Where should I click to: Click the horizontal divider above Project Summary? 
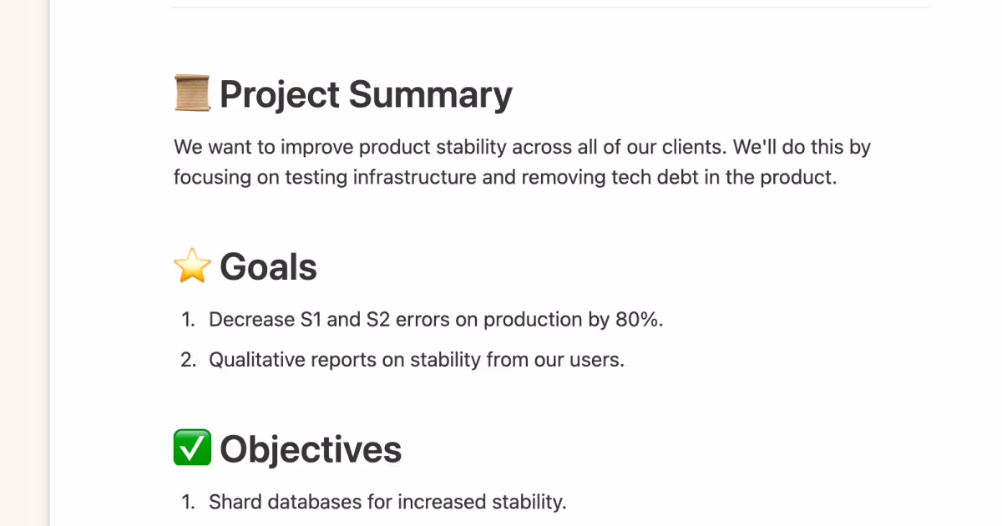tap(549, 8)
